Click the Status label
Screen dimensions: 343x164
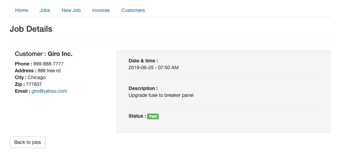pos(137,116)
